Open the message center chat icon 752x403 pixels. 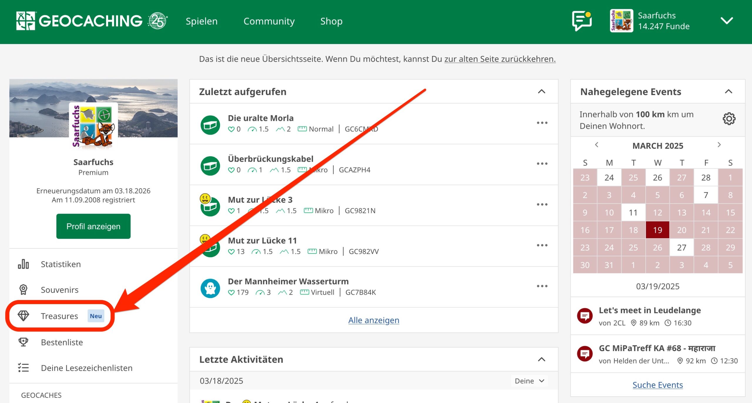[582, 21]
